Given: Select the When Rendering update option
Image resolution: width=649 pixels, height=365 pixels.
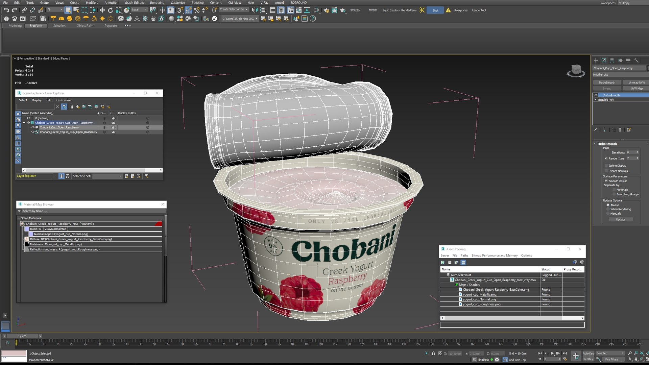Looking at the screenshot, I should click(x=608, y=209).
